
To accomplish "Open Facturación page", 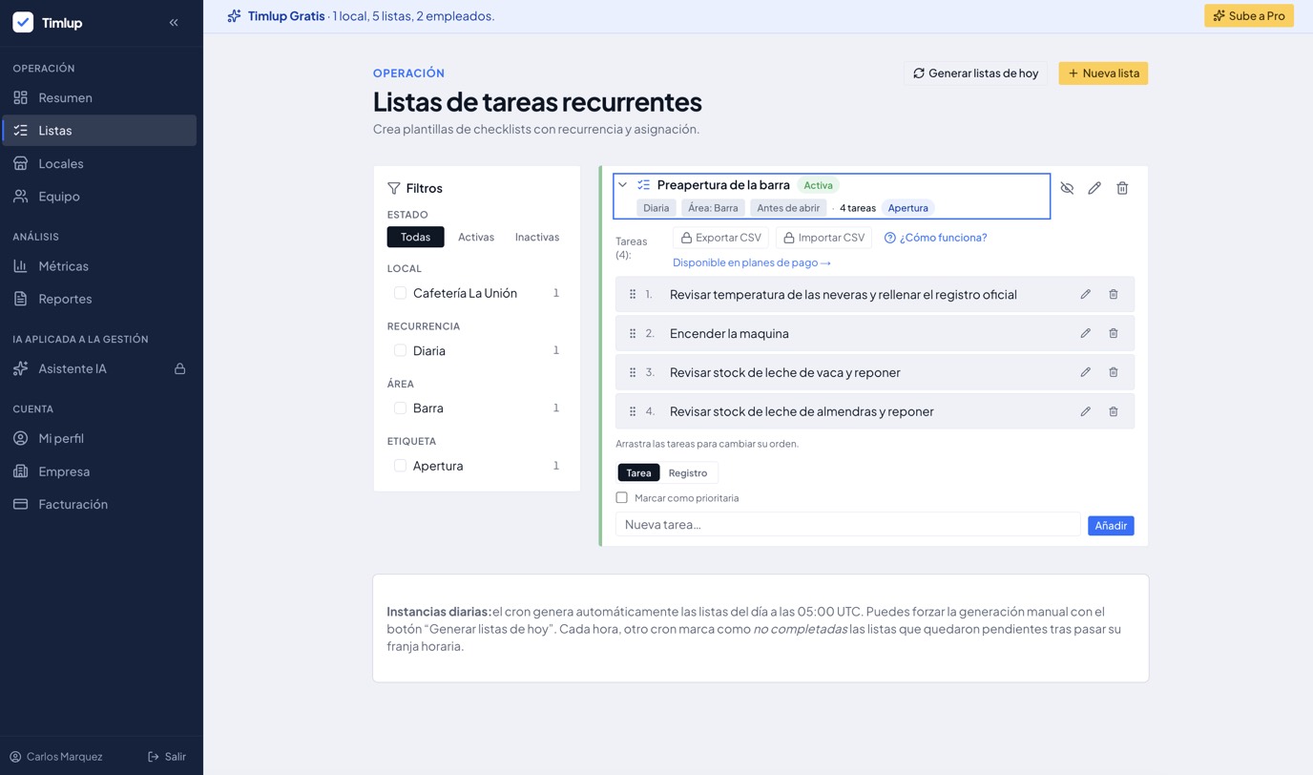I will (x=99, y=504).
